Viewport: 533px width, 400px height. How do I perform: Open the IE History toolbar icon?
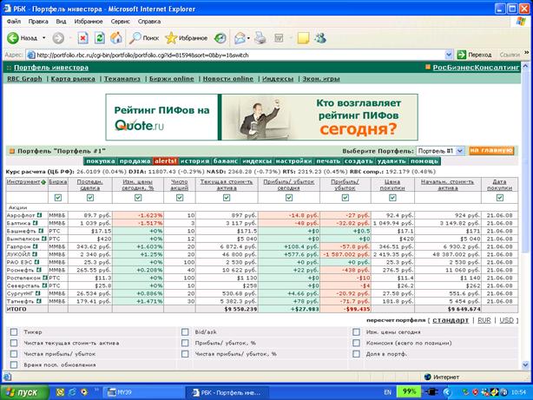[x=220, y=38]
